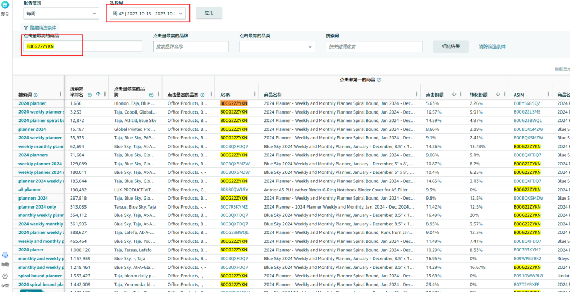Click the help icon next to 点击量最高的品牌 header
The height and width of the screenshot is (292, 570).
point(151,95)
